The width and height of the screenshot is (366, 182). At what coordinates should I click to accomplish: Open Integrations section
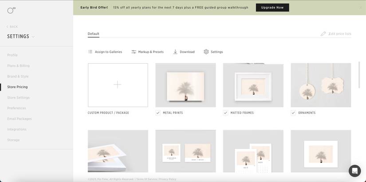(x=17, y=129)
